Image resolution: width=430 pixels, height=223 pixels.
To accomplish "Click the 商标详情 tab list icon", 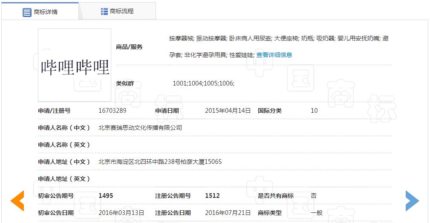I will [x=27, y=12].
